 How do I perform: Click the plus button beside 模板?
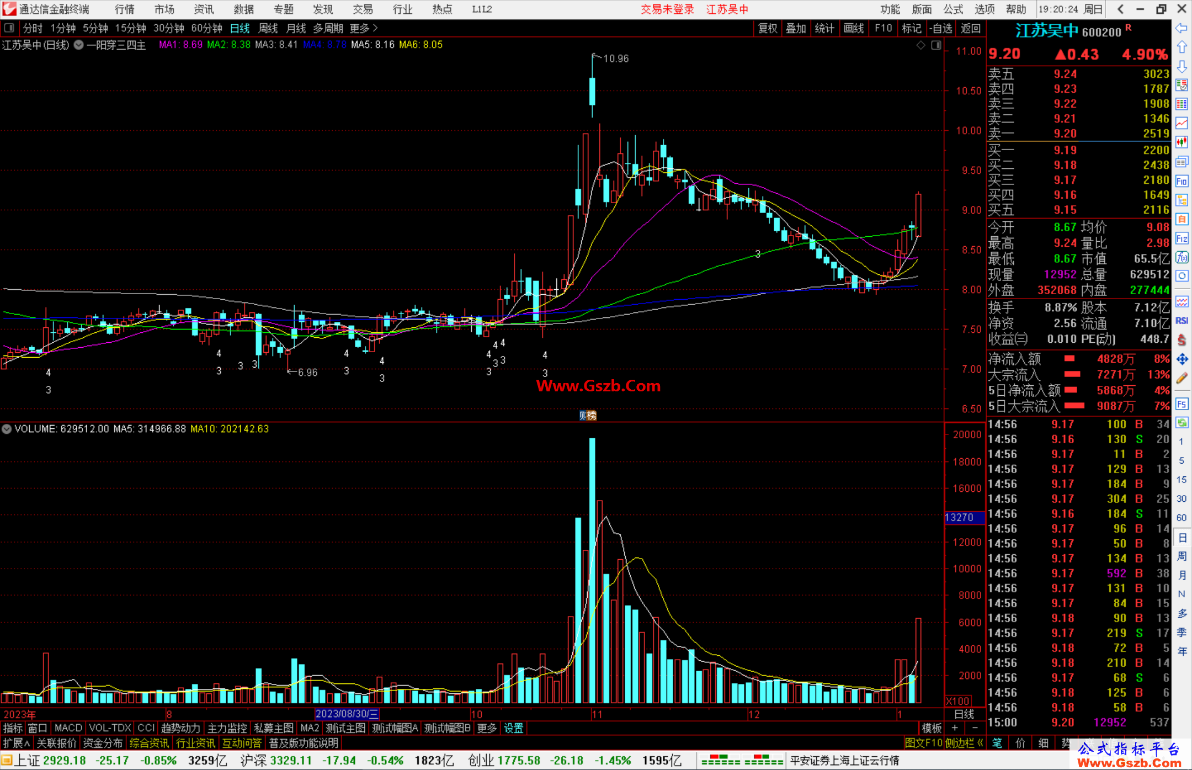tap(955, 728)
